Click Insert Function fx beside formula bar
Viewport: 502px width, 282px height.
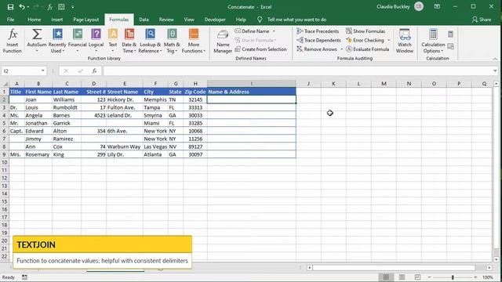pos(94,71)
